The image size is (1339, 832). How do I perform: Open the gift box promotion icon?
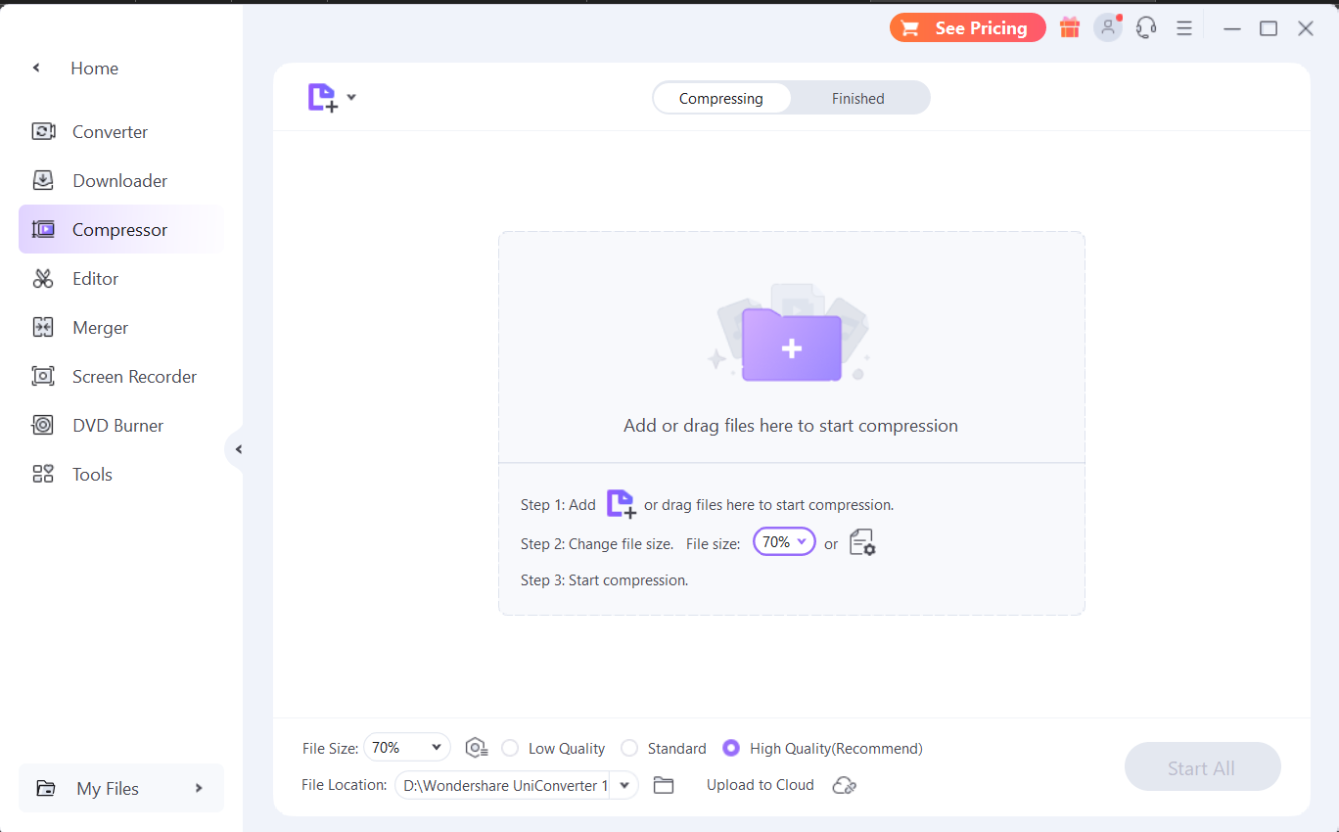click(x=1070, y=27)
